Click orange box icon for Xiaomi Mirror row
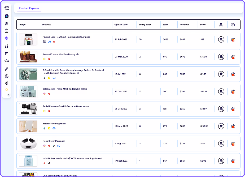This screenshot has height=177, width=245. [x=233, y=126]
